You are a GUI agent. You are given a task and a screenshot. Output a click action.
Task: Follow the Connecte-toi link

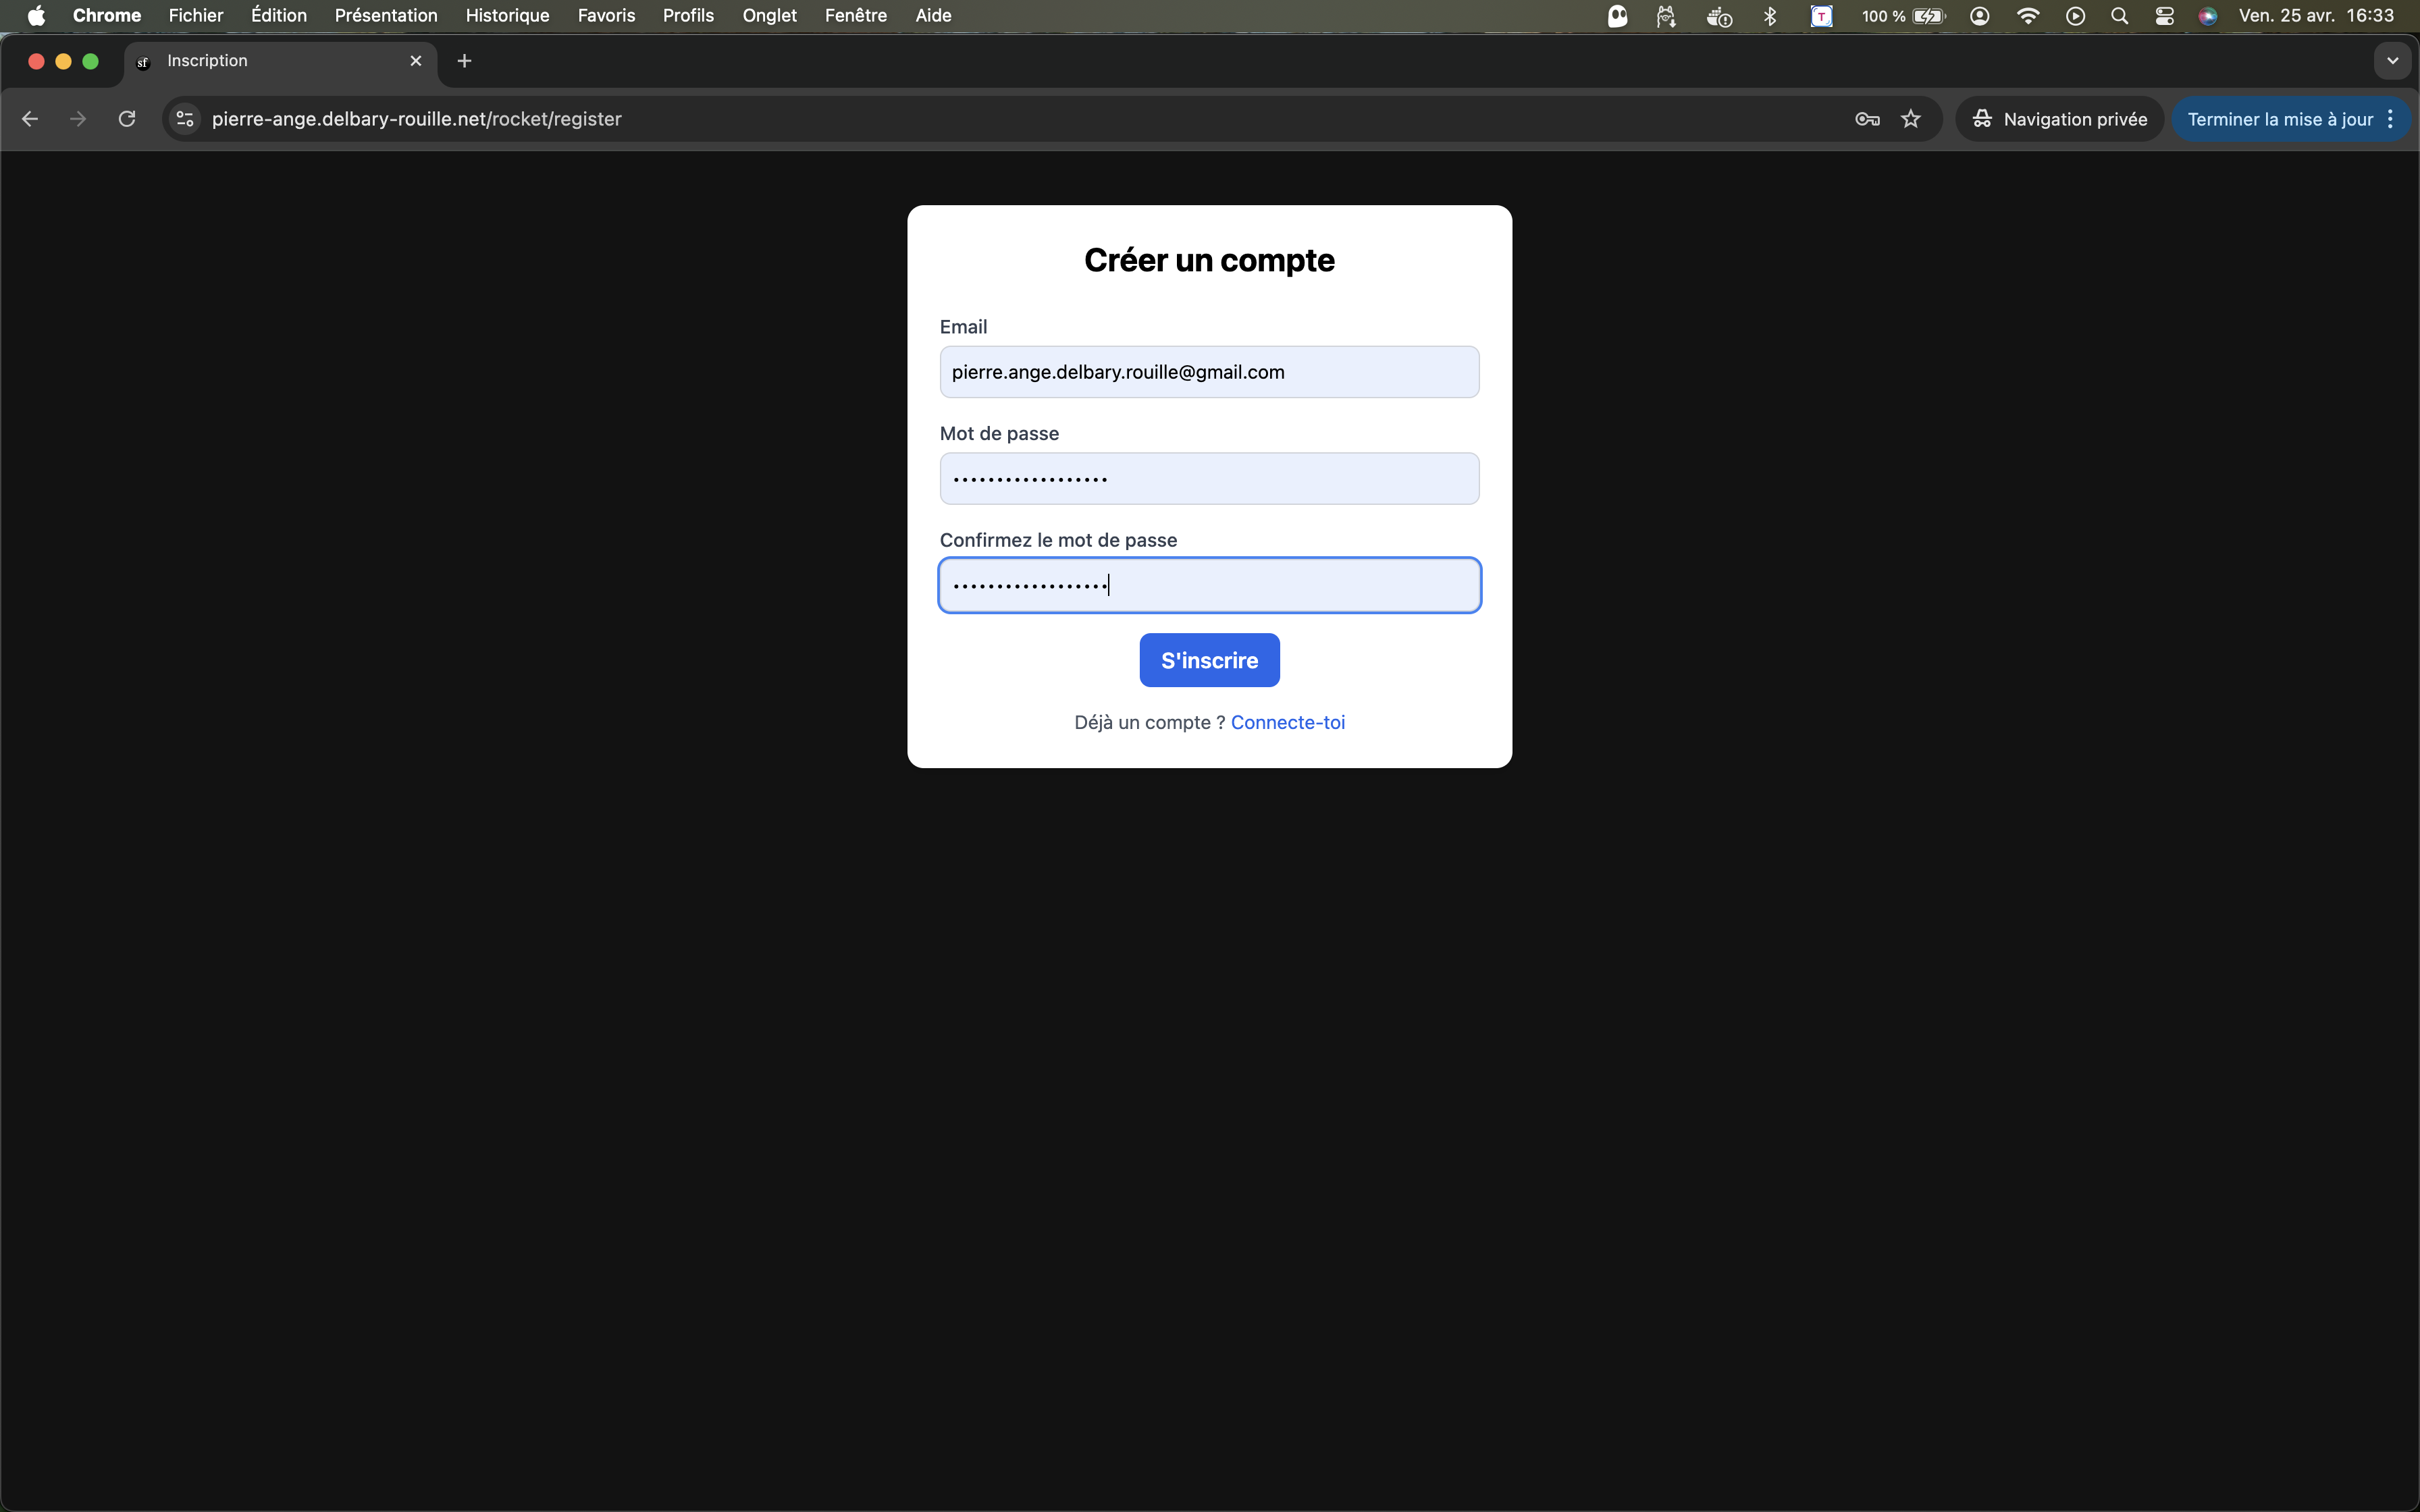[1287, 722]
